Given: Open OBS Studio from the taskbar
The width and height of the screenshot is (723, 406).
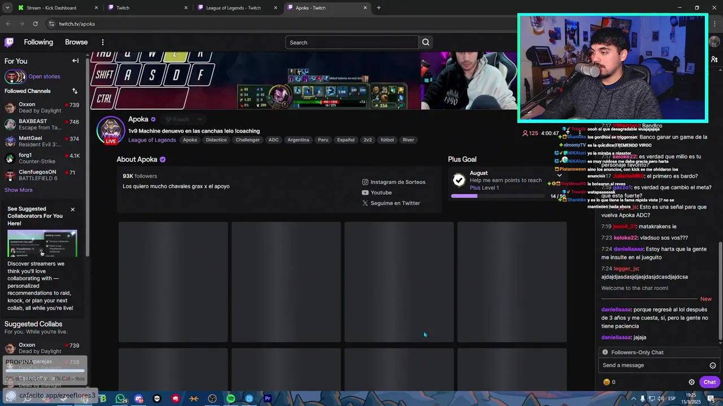Looking at the screenshot, I should (212, 399).
